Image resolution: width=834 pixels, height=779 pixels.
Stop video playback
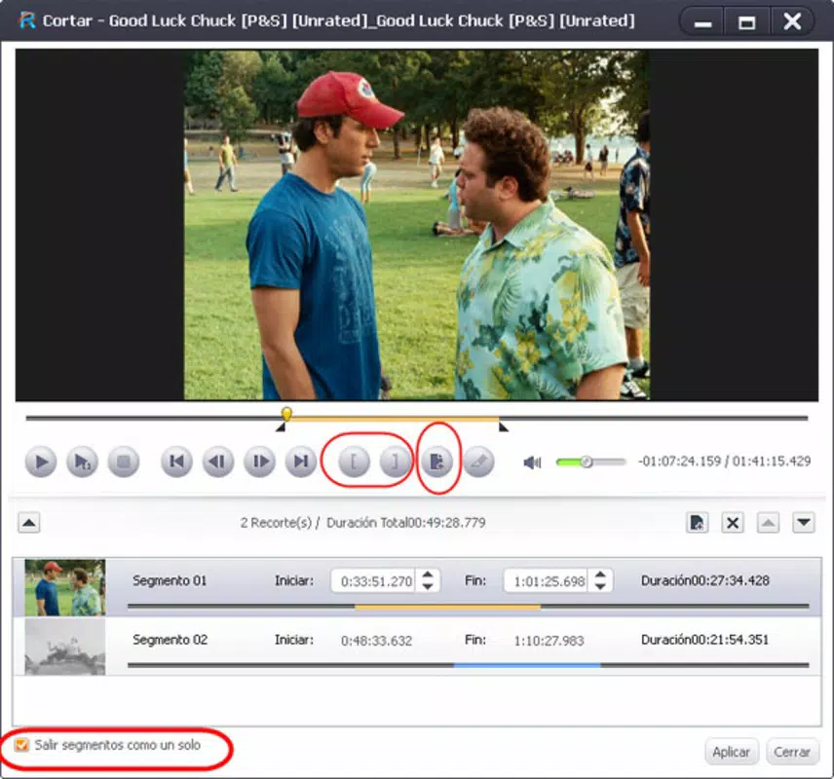pos(124,461)
